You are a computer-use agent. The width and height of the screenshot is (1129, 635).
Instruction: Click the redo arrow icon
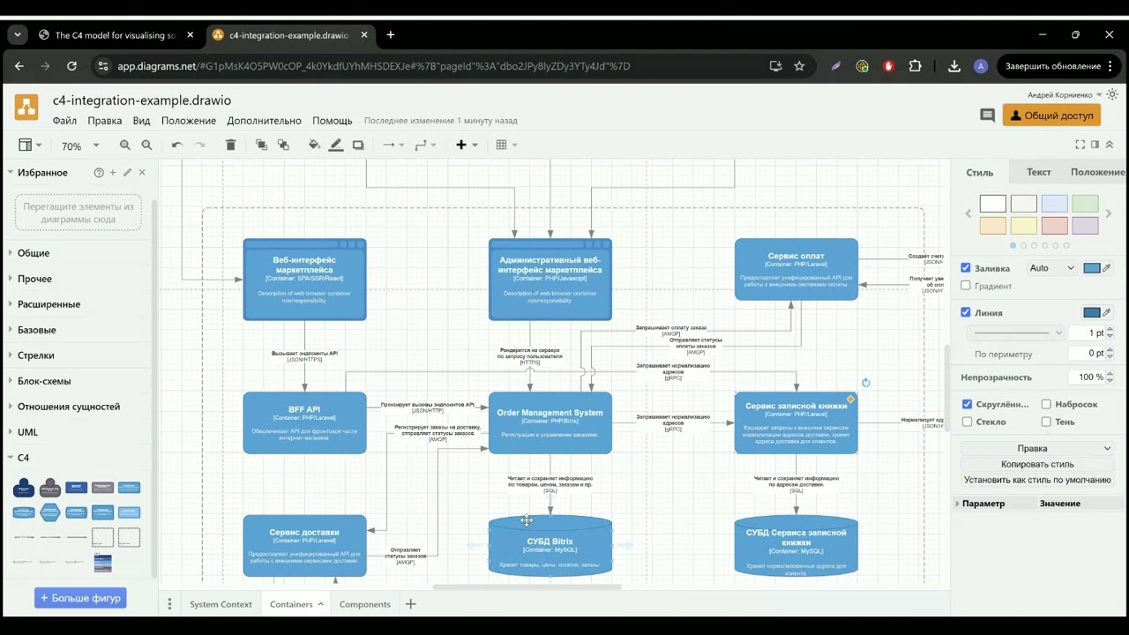199,146
